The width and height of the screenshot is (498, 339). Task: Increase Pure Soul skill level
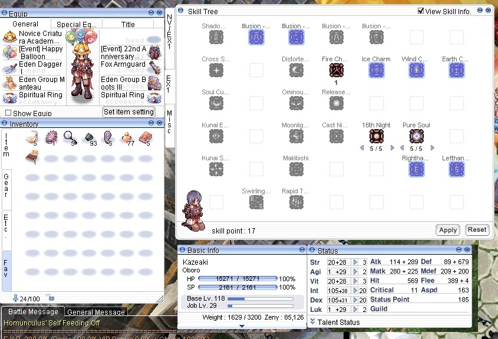pyautogui.click(x=432, y=148)
